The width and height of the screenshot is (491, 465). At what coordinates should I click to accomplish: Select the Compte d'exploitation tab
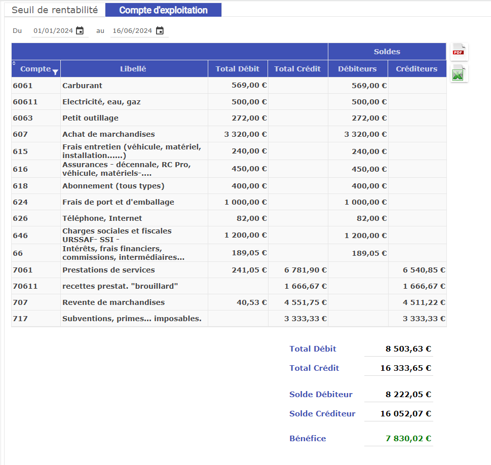click(x=163, y=10)
